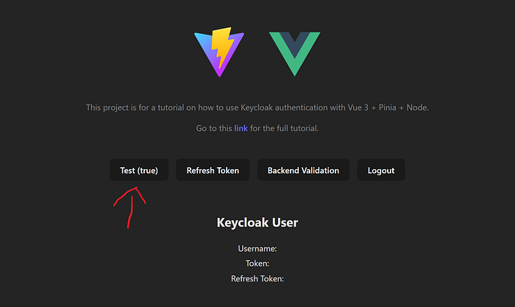Select the Keycloak User heading
The height and width of the screenshot is (307, 515).
click(x=257, y=222)
